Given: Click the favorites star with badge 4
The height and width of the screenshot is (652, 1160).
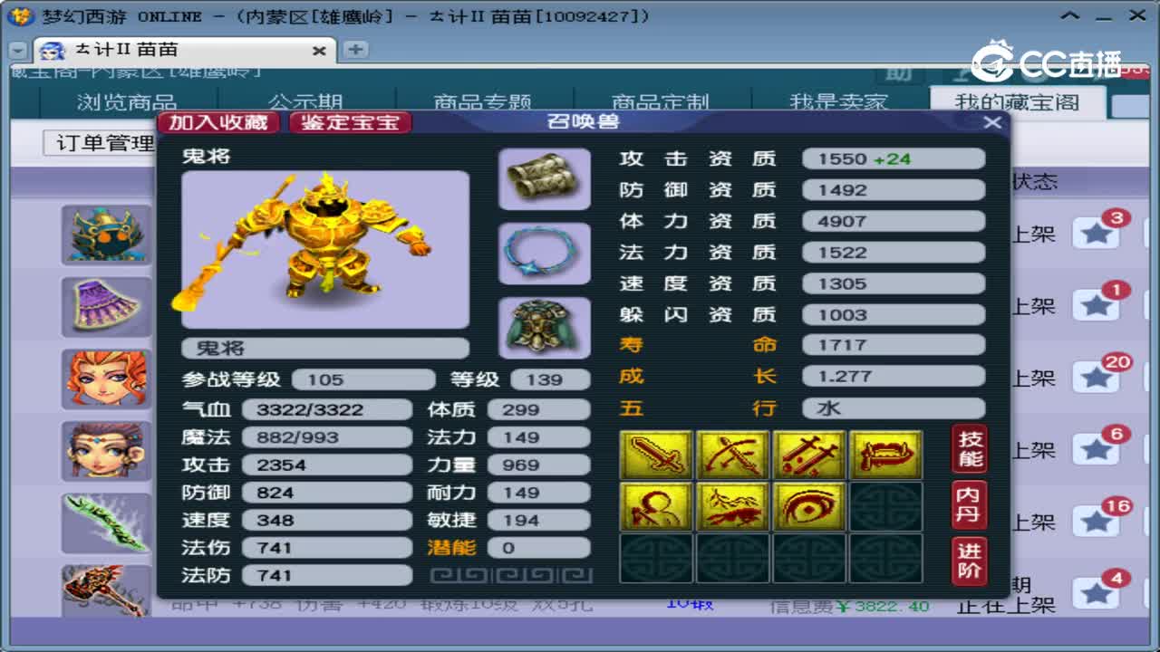Looking at the screenshot, I should [1097, 593].
